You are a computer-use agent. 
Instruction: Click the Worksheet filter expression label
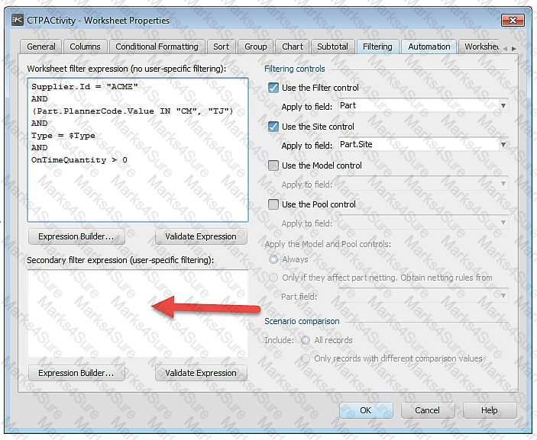pyautogui.click(x=126, y=69)
